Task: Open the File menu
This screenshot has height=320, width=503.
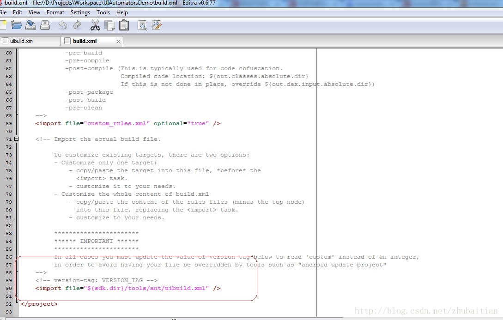Action: click(3, 12)
